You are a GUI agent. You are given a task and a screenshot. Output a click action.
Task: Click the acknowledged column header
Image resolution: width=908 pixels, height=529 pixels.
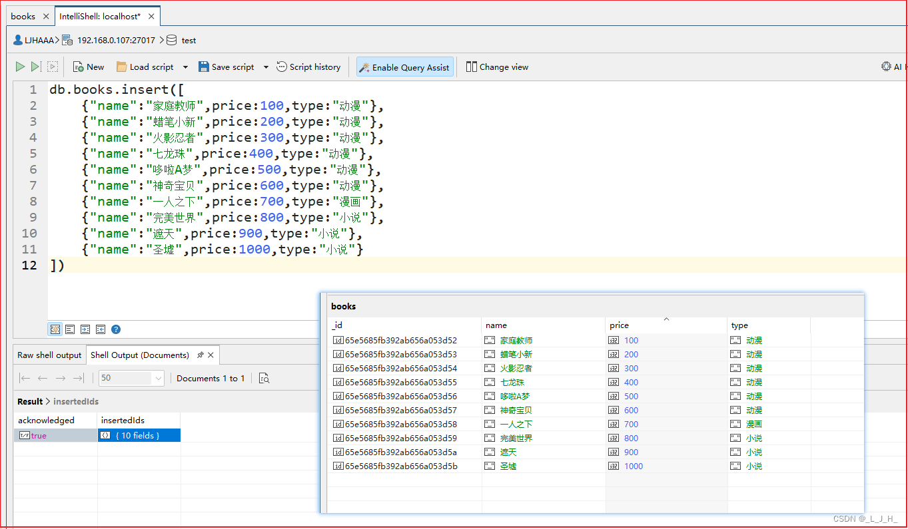click(x=55, y=420)
